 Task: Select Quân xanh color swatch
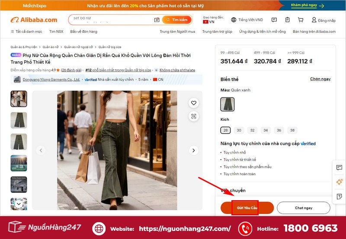(227, 104)
